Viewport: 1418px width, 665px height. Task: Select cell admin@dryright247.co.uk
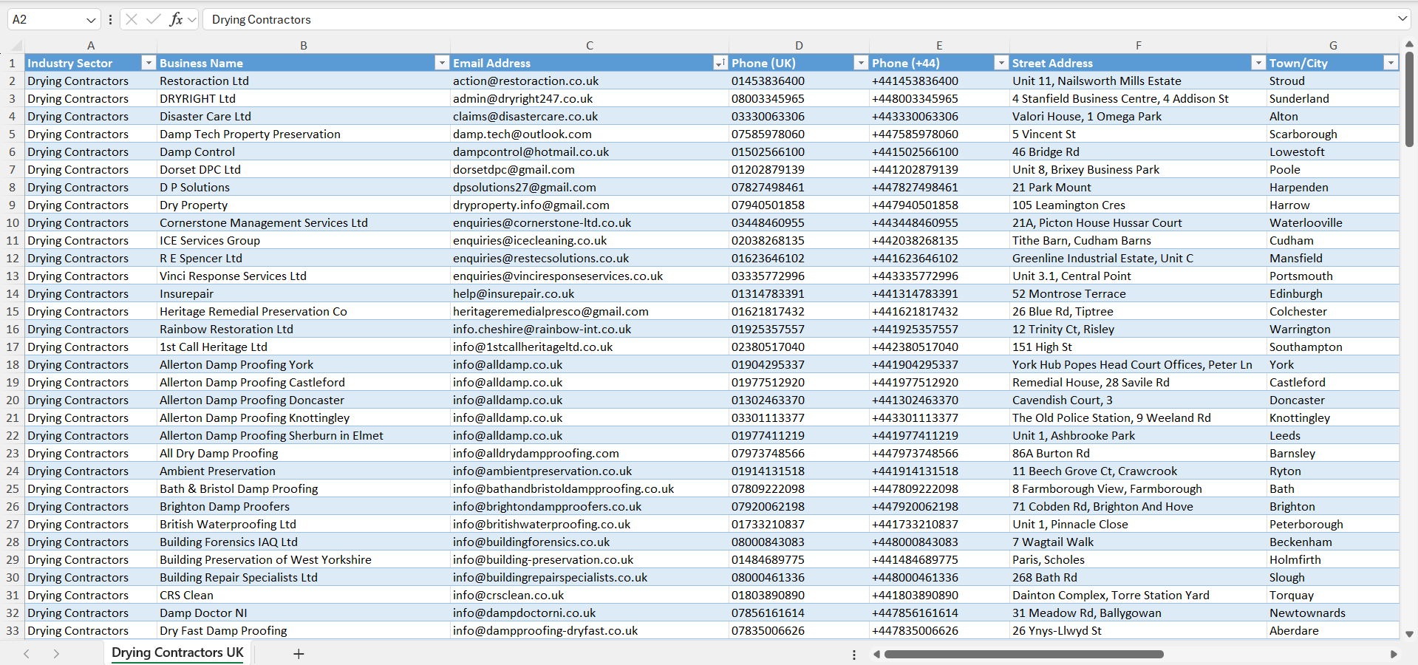tap(589, 98)
